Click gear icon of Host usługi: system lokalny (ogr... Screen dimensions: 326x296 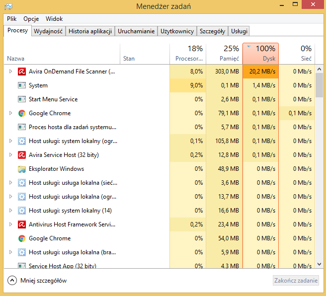tap(22, 141)
